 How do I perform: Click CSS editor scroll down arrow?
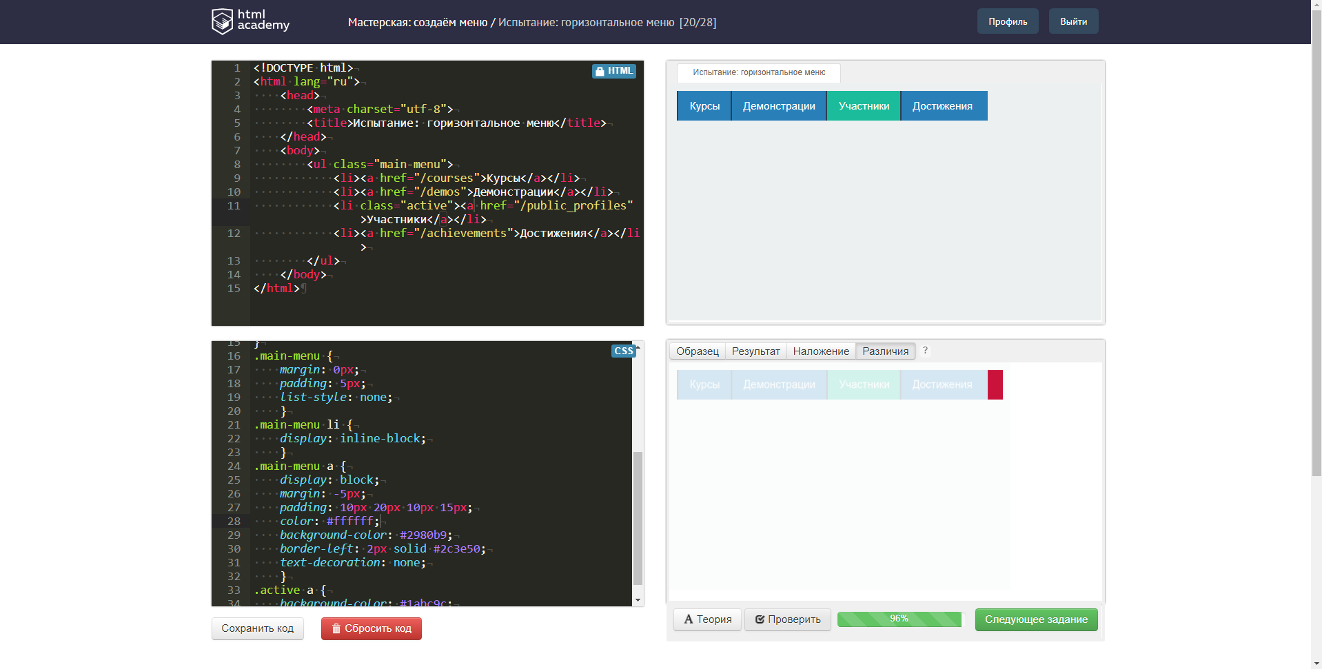[x=638, y=600]
